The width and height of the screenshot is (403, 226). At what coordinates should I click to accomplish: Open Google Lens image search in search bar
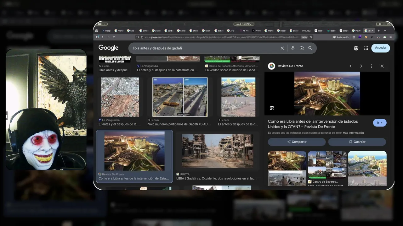[302, 48]
